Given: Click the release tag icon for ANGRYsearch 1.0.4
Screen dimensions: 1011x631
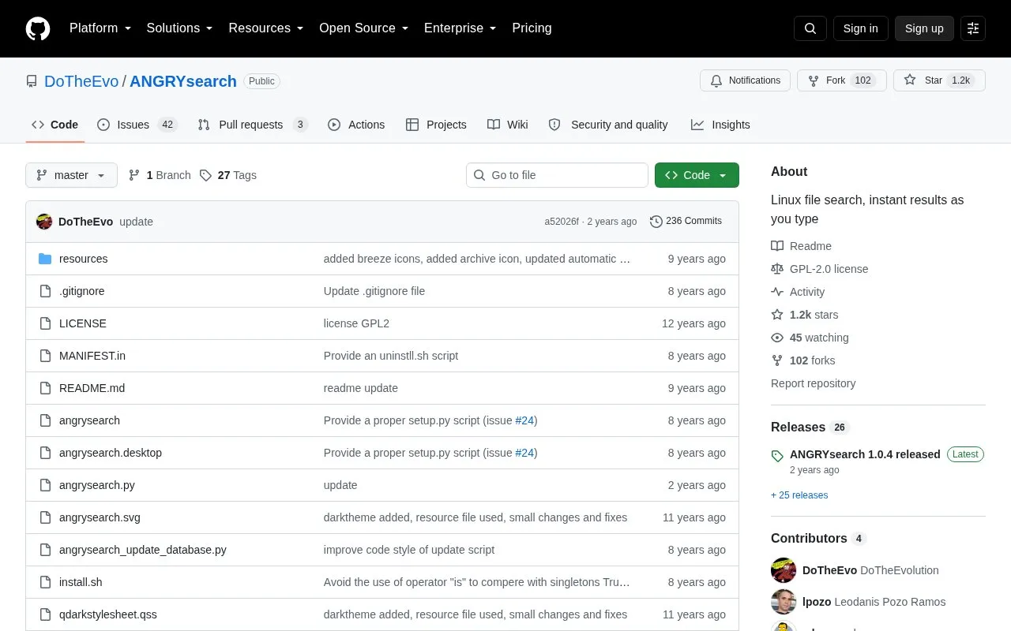Looking at the screenshot, I should point(777,456).
